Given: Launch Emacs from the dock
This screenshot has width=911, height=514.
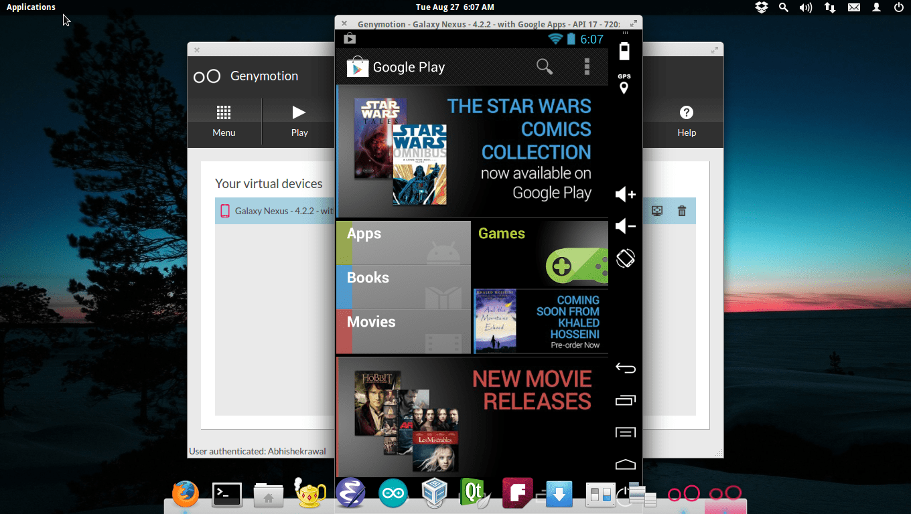Looking at the screenshot, I should 350,494.
